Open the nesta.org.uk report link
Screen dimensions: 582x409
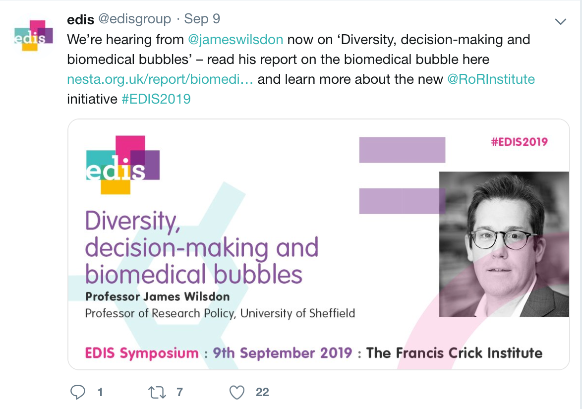(160, 79)
